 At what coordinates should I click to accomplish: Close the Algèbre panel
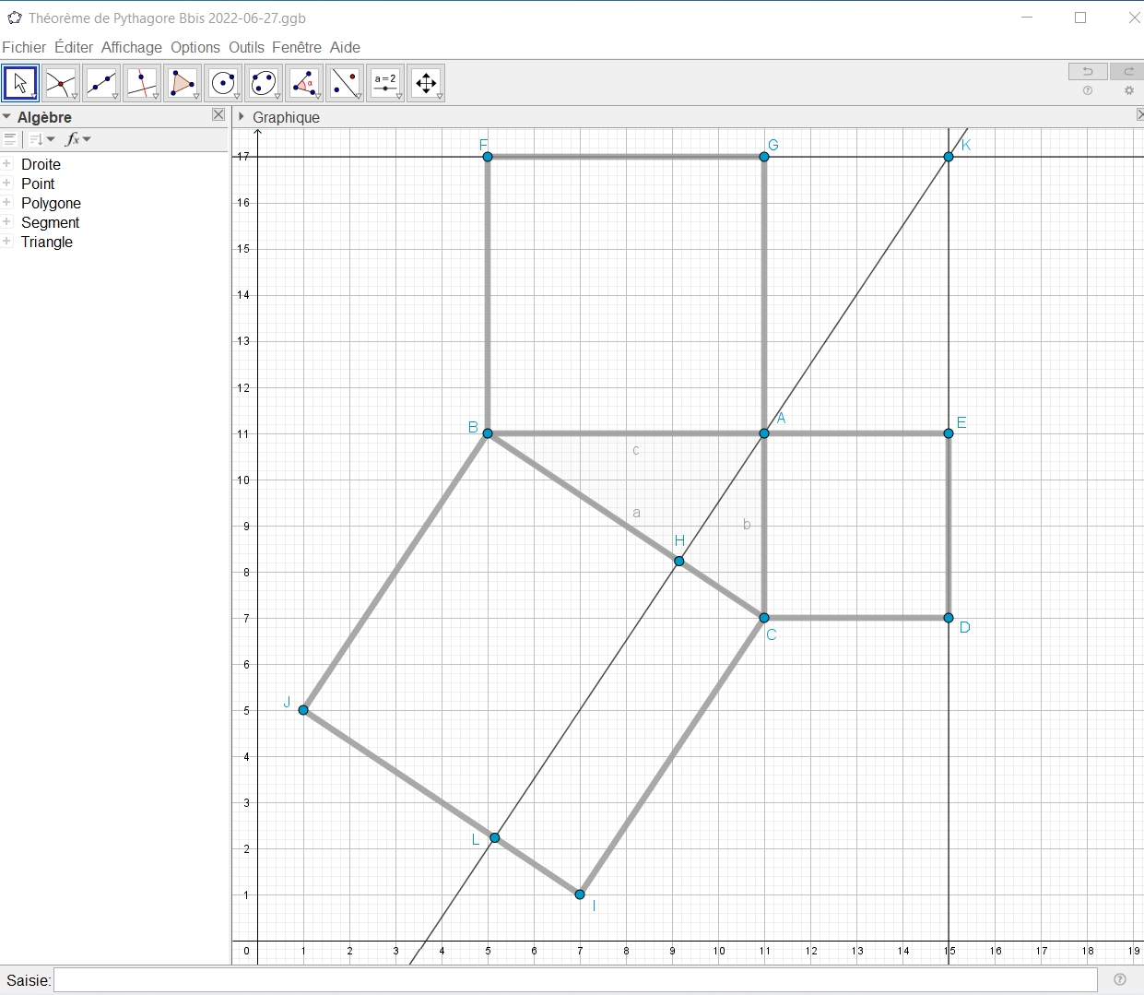click(x=218, y=114)
